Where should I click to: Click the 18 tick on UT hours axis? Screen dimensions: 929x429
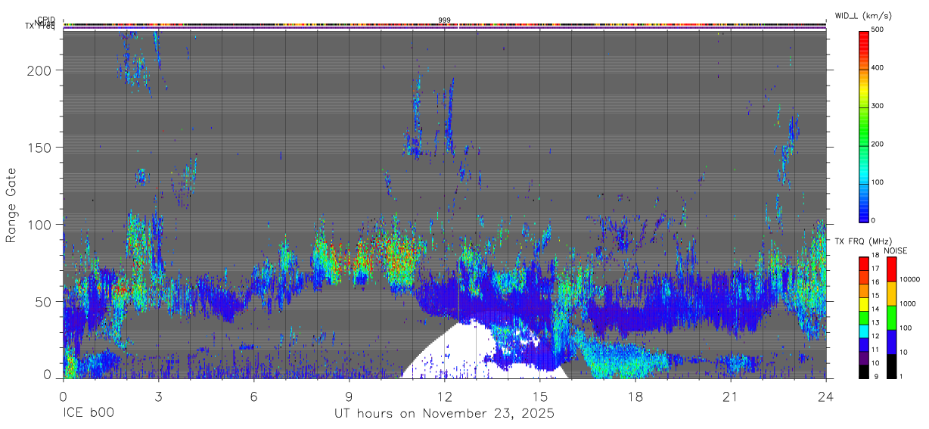[x=635, y=396]
